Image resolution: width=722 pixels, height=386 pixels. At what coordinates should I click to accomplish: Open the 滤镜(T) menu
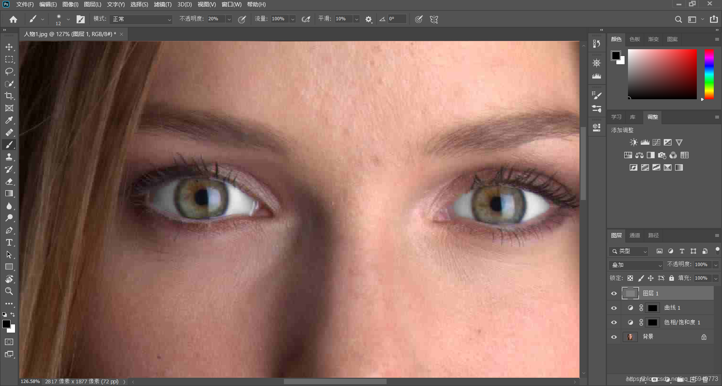[163, 5]
